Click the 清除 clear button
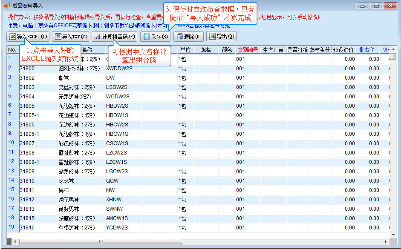 [x=188, y=37]
